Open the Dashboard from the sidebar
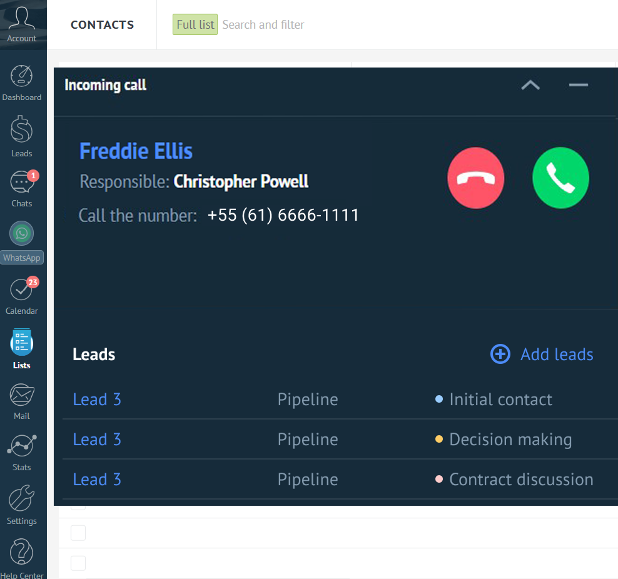 22,83
